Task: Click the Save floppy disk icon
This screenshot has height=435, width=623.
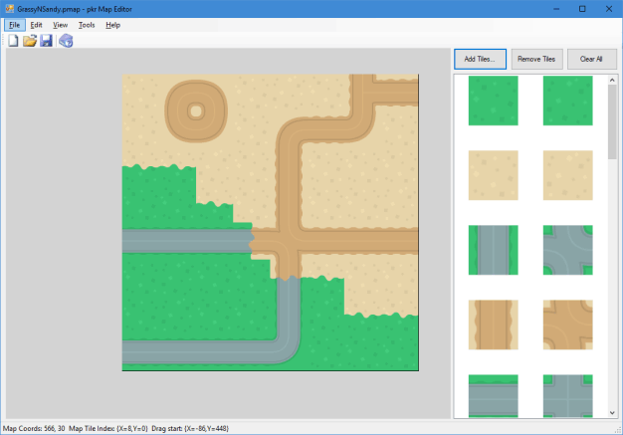Action: coord(46,41)
